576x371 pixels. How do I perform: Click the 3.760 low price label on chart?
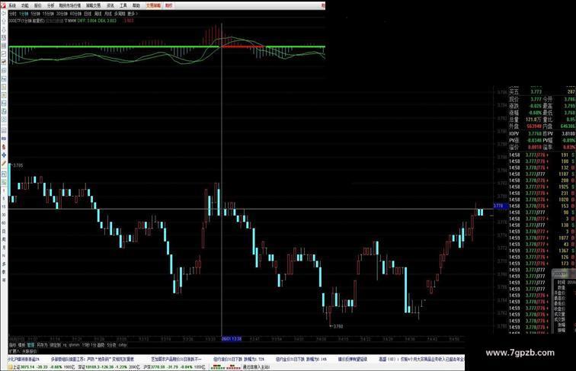click(338, 326)
